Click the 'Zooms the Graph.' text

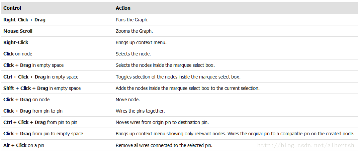pyautogui.click(x=134, y=31)
